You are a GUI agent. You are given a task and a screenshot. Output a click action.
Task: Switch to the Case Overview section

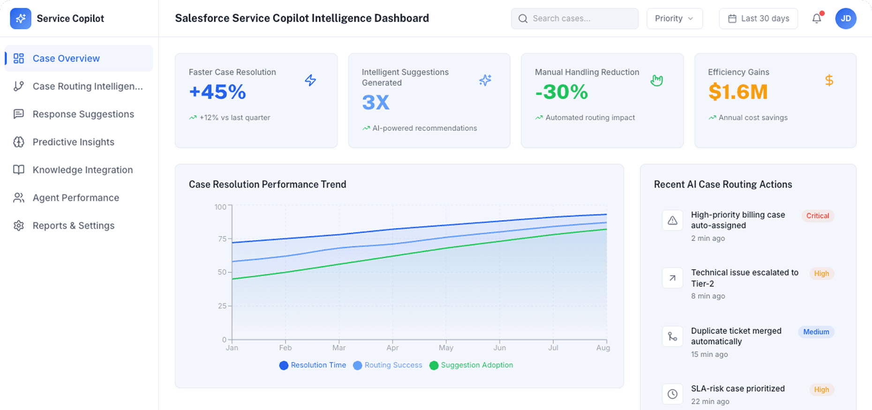click(x=66, y=58)
